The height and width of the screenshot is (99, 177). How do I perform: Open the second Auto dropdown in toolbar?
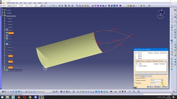[x=11, y=5]
